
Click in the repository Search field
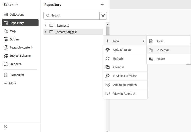(74, 16)
